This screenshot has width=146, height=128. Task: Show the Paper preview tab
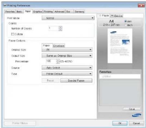tap(104, 16)
